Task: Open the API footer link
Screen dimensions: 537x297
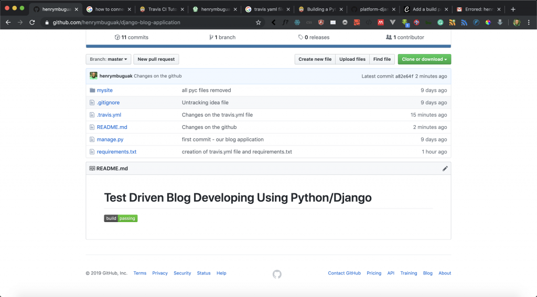Action: (x=391, y=273)
